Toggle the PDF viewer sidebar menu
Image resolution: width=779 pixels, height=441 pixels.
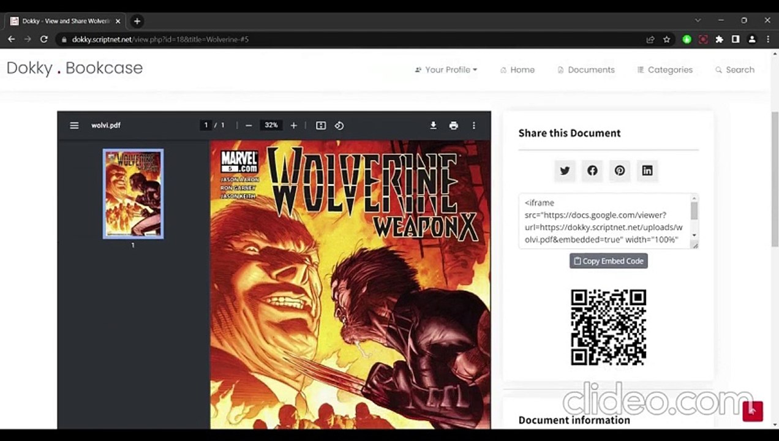[x=74, y=126]
